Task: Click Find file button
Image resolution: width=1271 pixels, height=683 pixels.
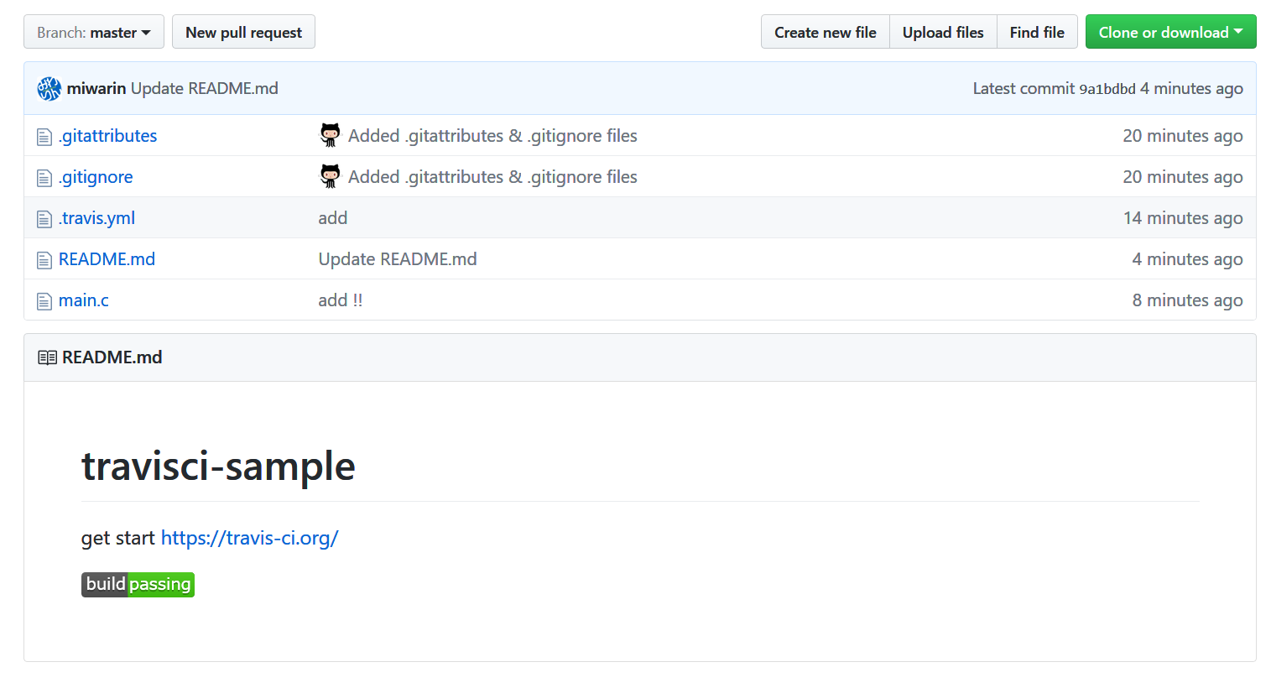Action: [x=1037, y=32]
